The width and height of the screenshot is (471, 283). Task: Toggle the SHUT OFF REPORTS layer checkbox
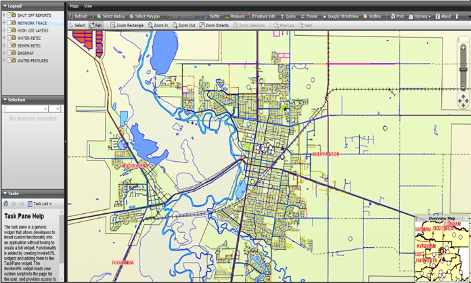9,15
